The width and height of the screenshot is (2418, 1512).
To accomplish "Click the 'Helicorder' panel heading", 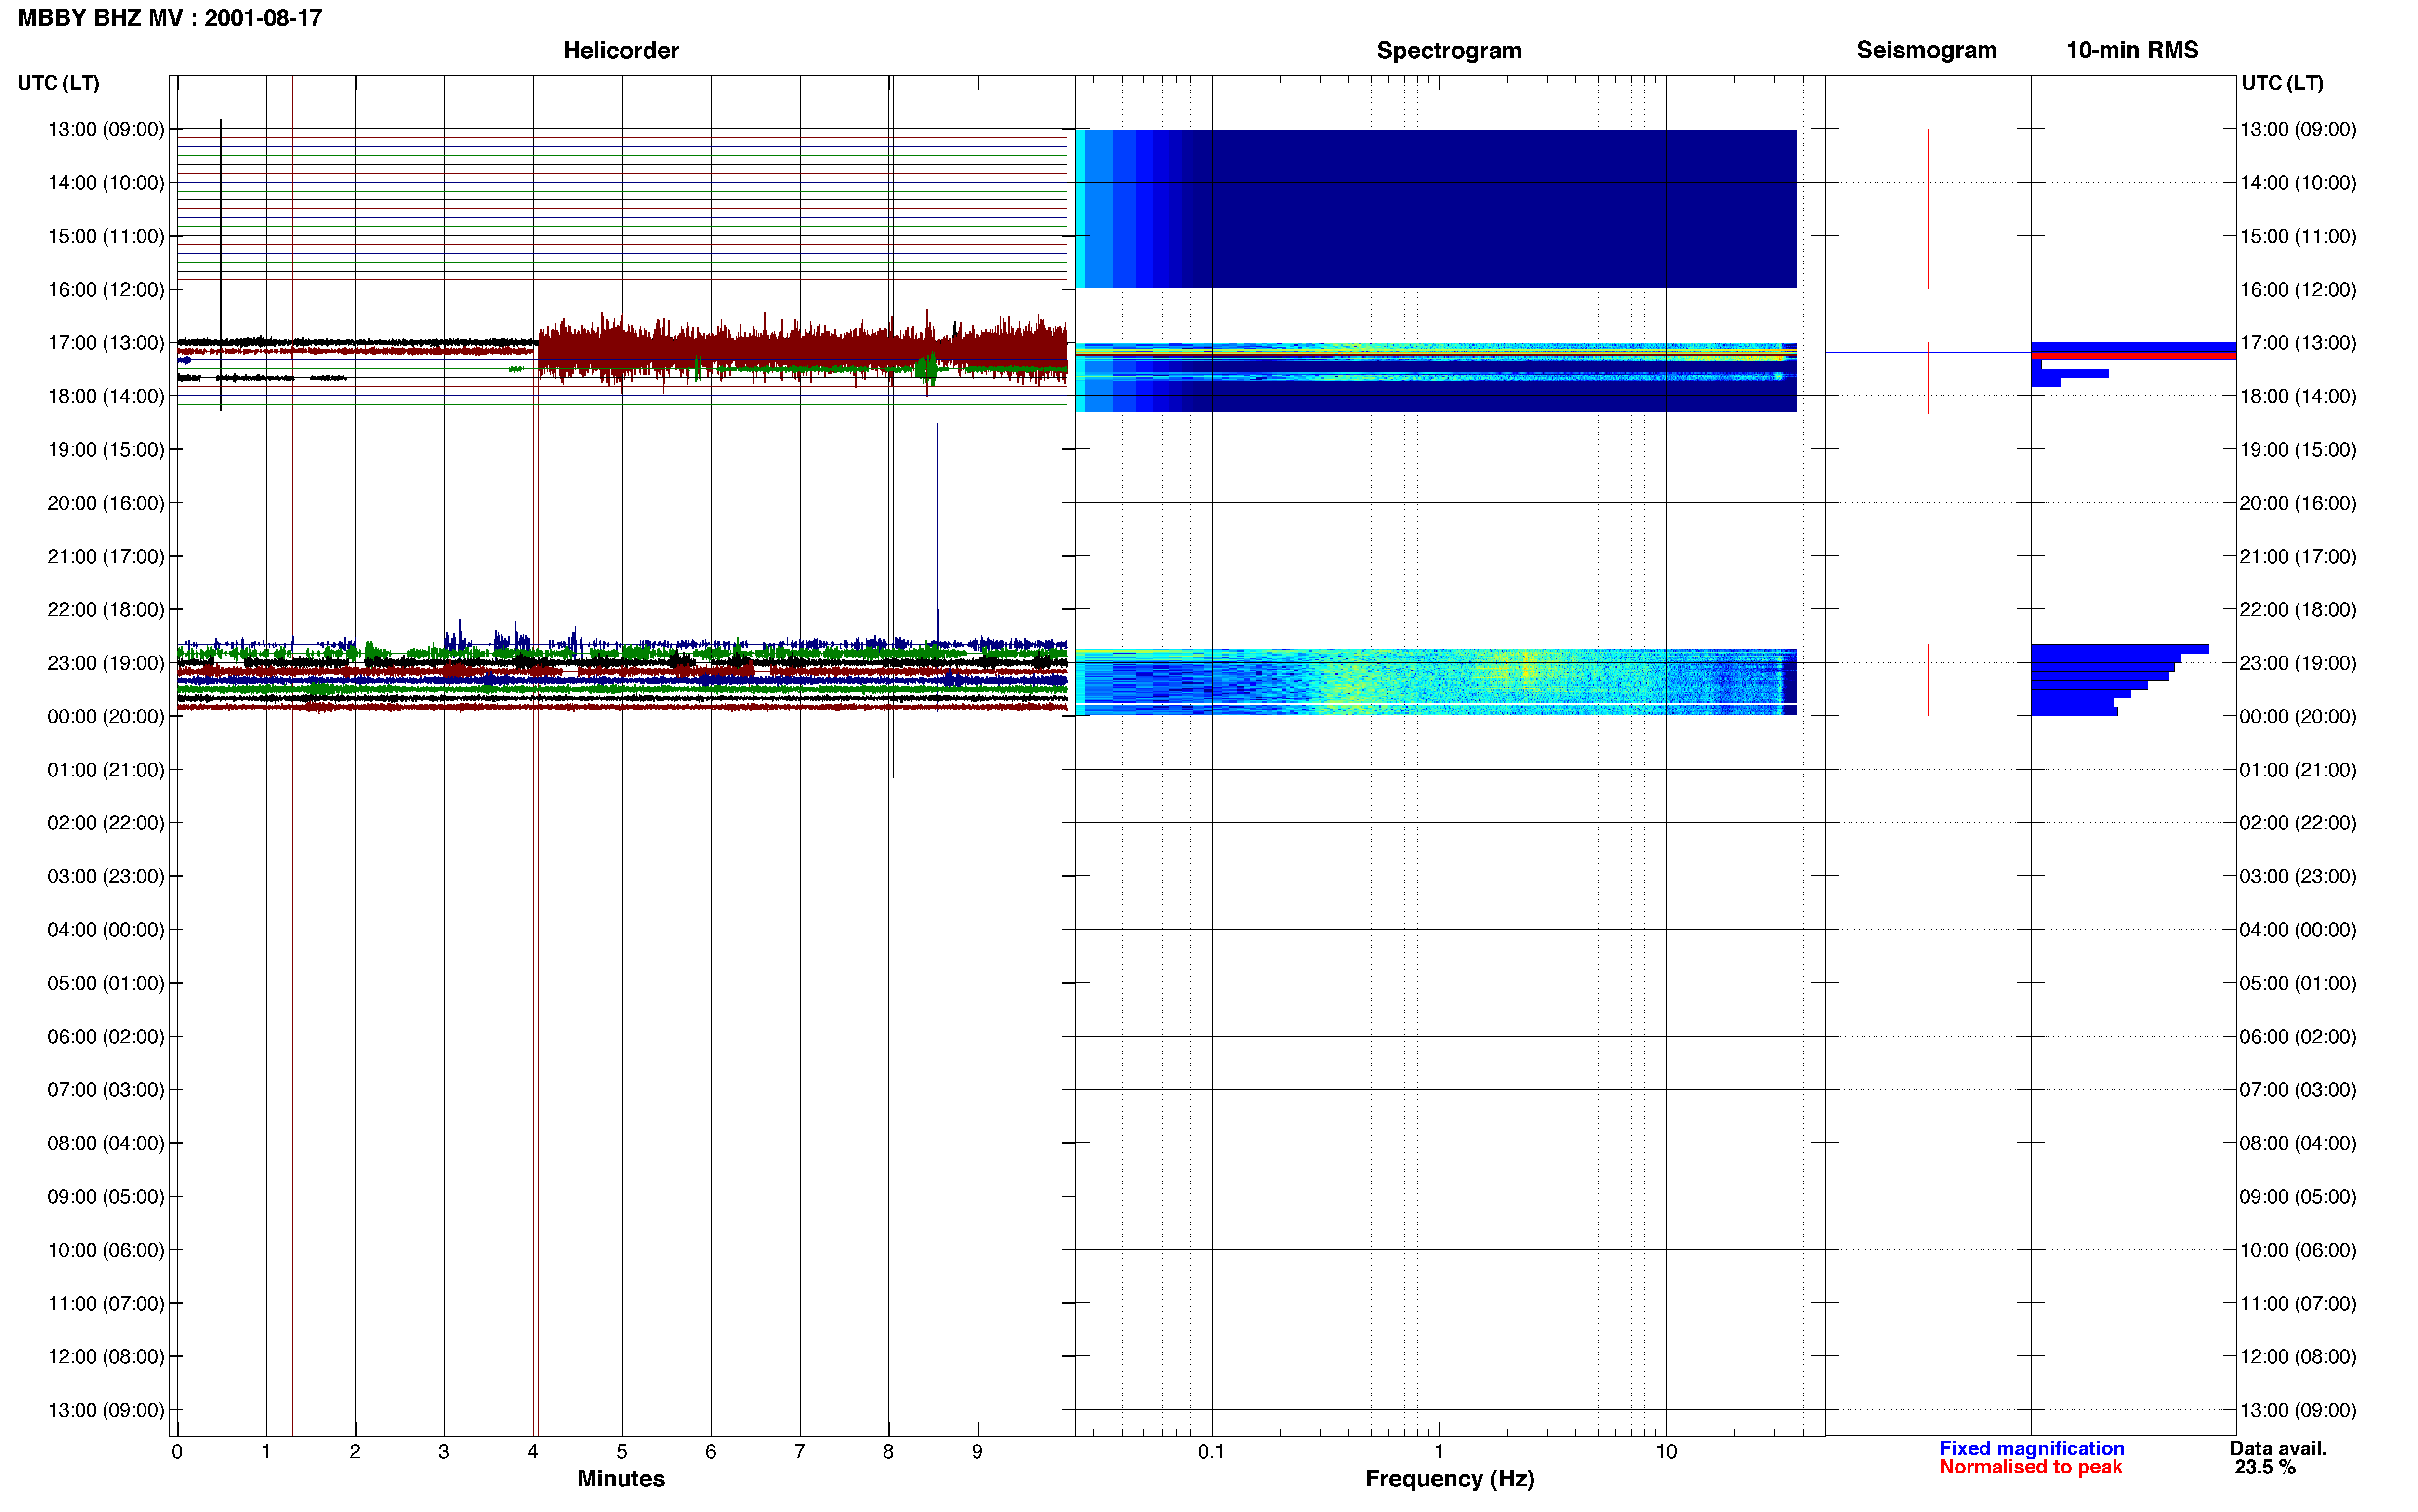I will click(x=621, y=50).
